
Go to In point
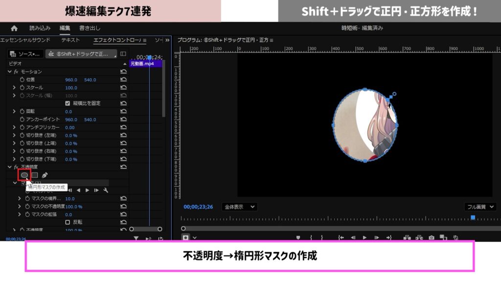point(341,237)
